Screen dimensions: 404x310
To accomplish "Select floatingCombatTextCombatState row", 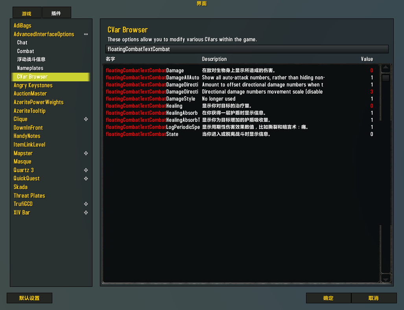I will [x=240, y=134].
